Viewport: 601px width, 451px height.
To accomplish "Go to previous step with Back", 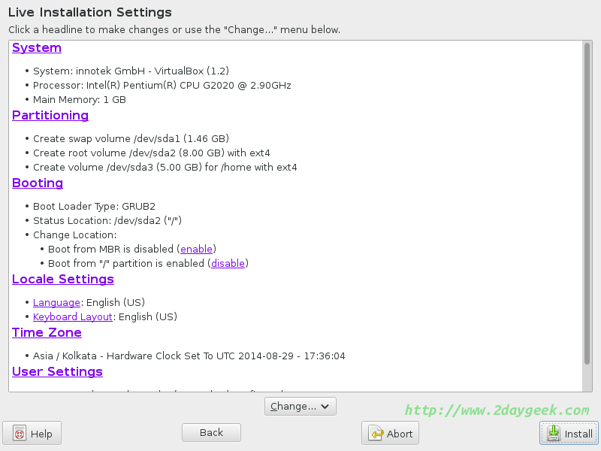I will (x=211, y=433).
